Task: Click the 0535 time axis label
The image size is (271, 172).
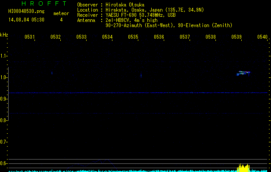Action: pos(133,37)
